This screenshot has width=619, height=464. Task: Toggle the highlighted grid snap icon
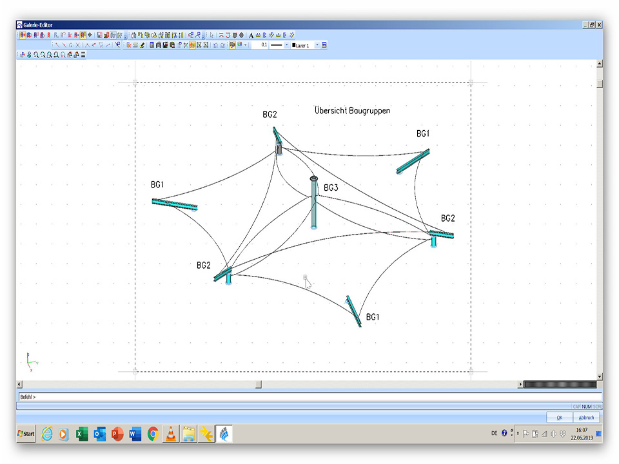coord(192,45)
